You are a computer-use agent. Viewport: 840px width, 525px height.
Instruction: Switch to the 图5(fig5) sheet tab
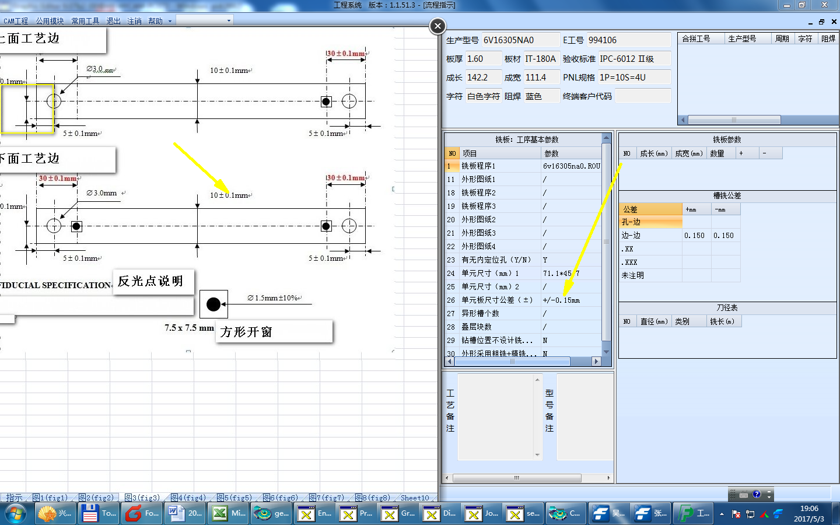pos(235,498)
